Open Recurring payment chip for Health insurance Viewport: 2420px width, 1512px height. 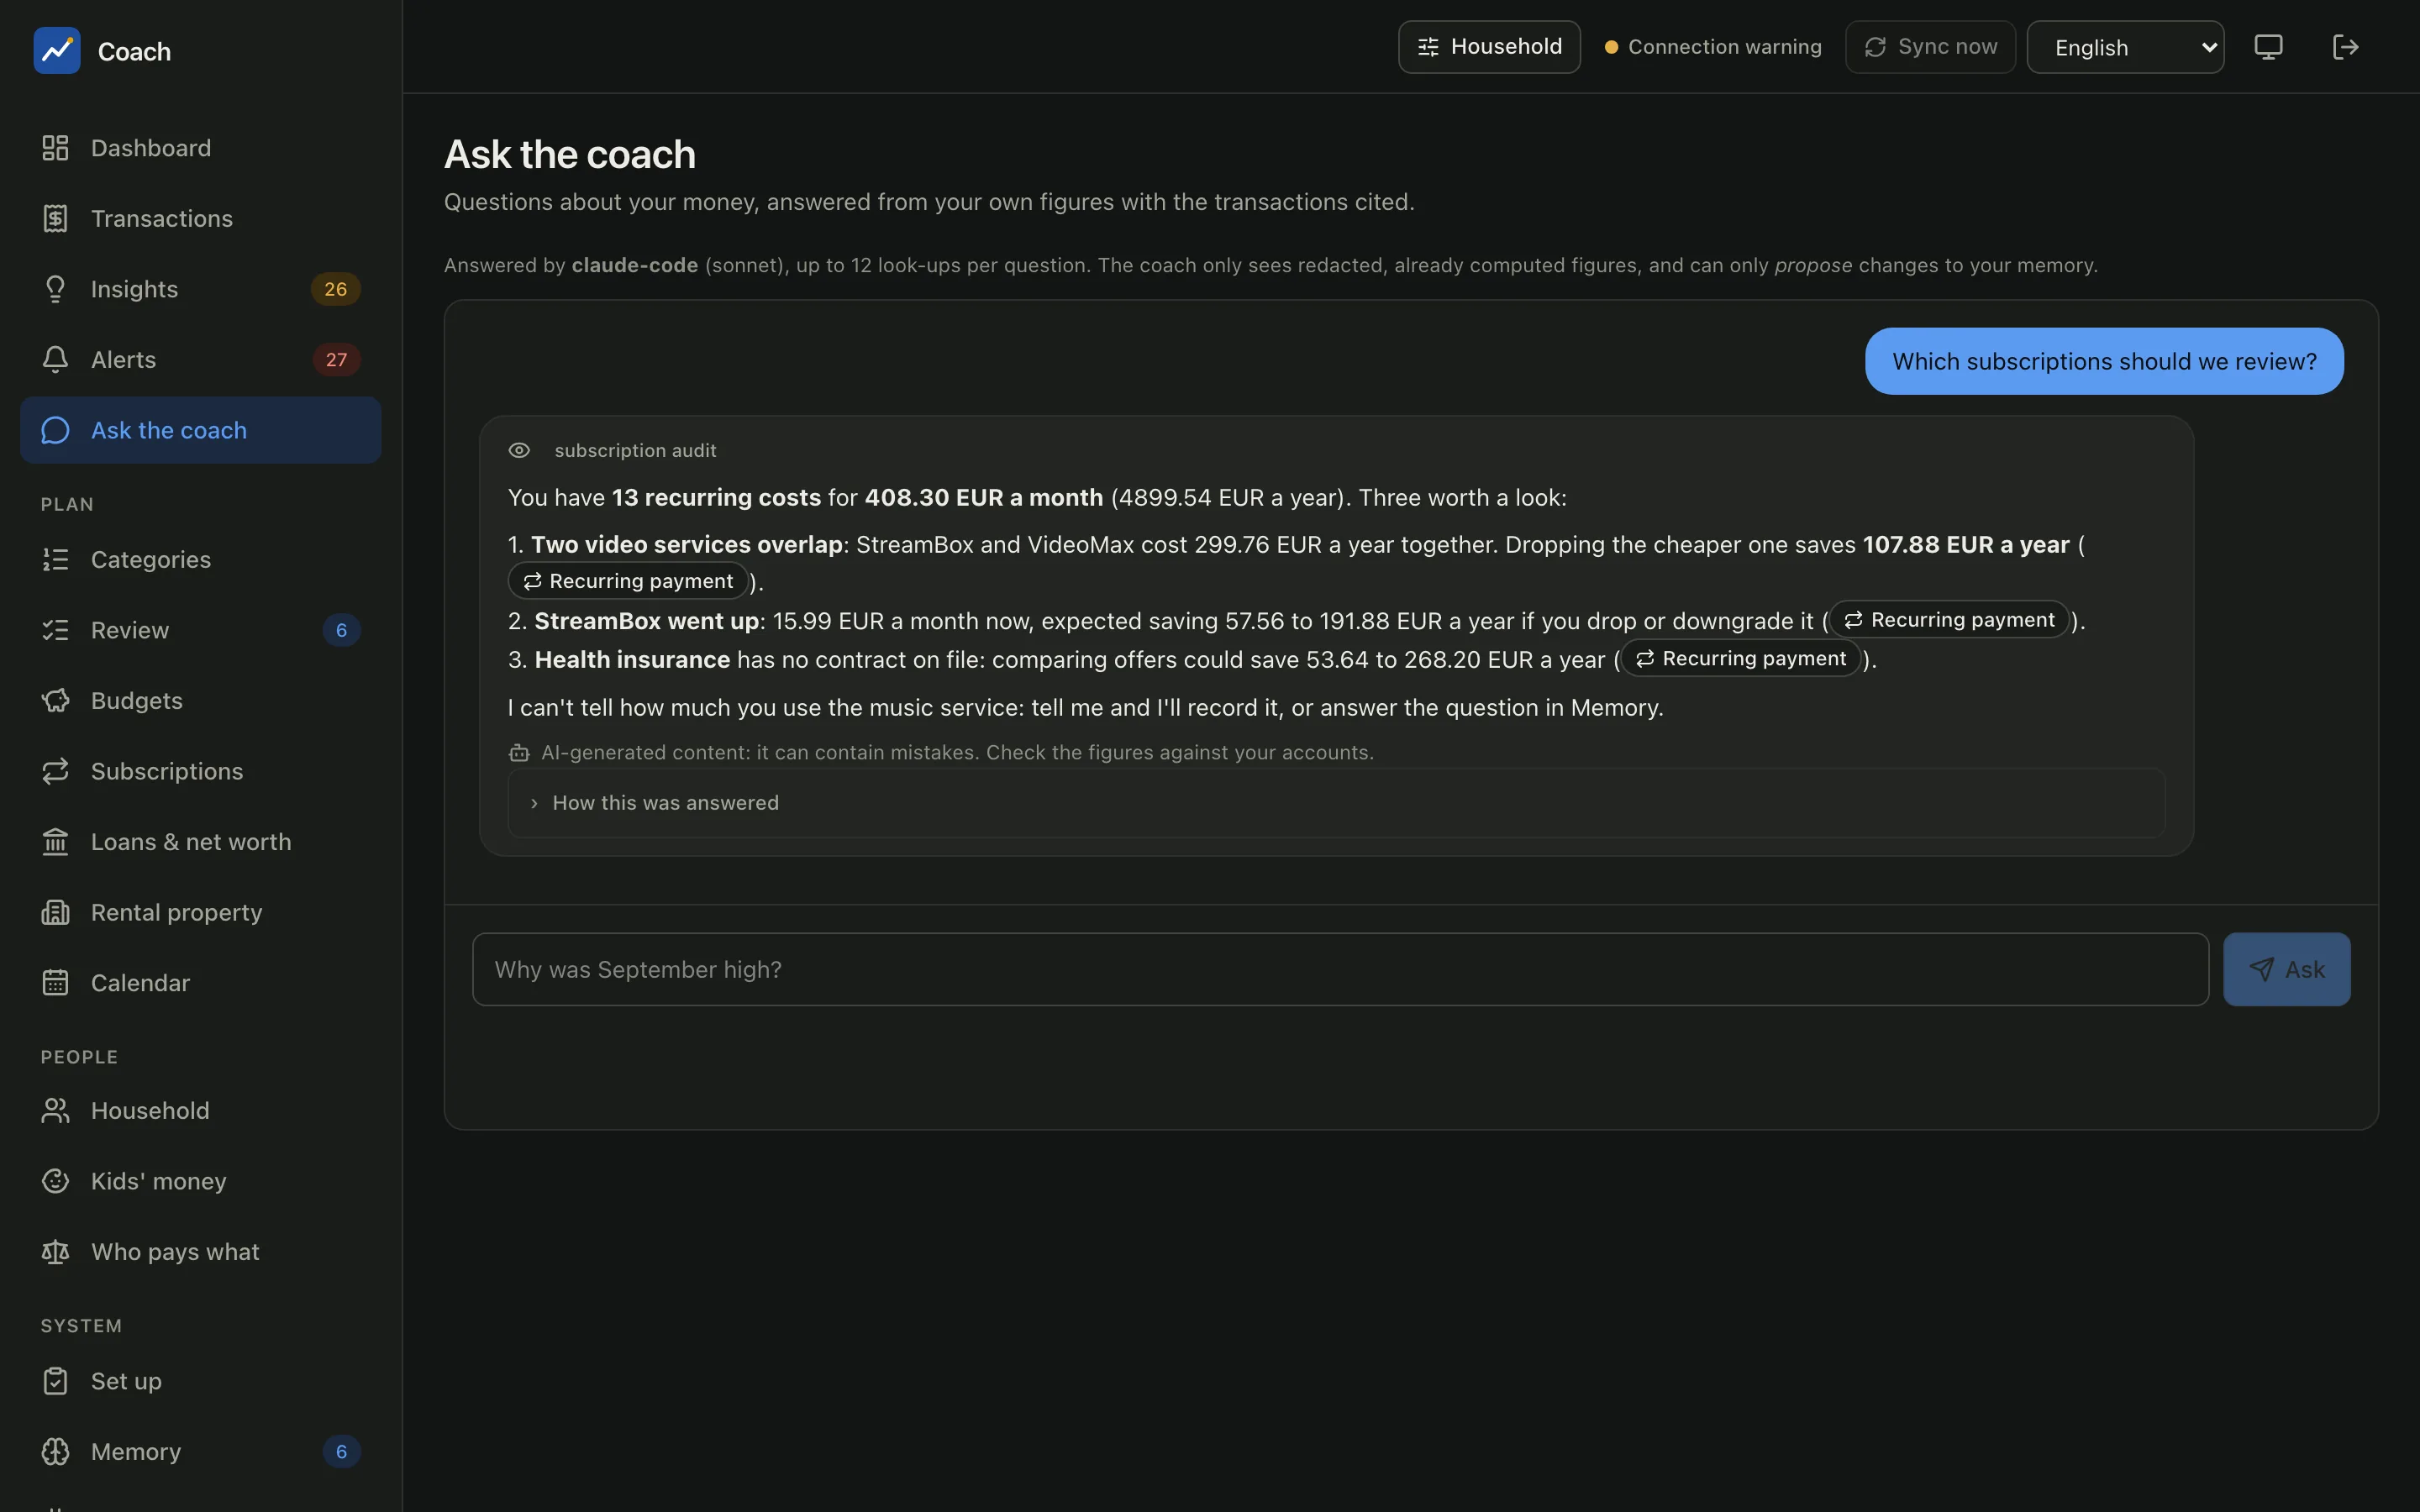pos(1741,658)
